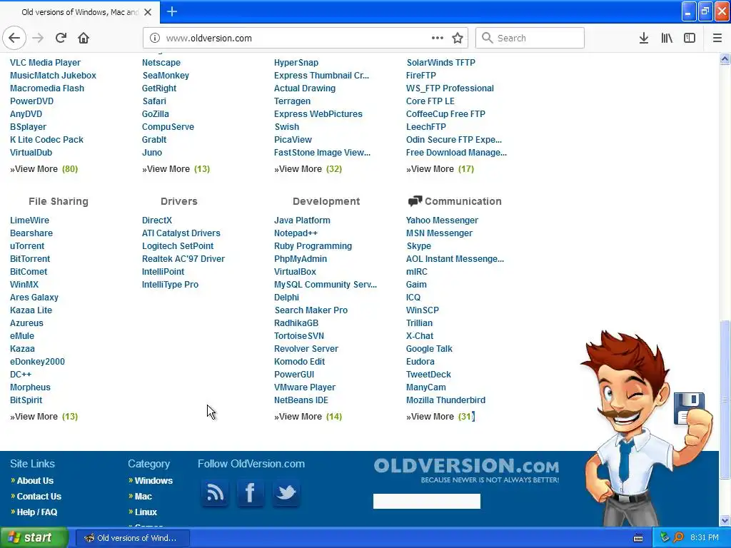Open the Skype link
This screenshot has height=548, width=731.
418,245
